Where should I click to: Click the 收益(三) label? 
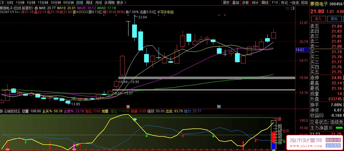click(317, 115)
